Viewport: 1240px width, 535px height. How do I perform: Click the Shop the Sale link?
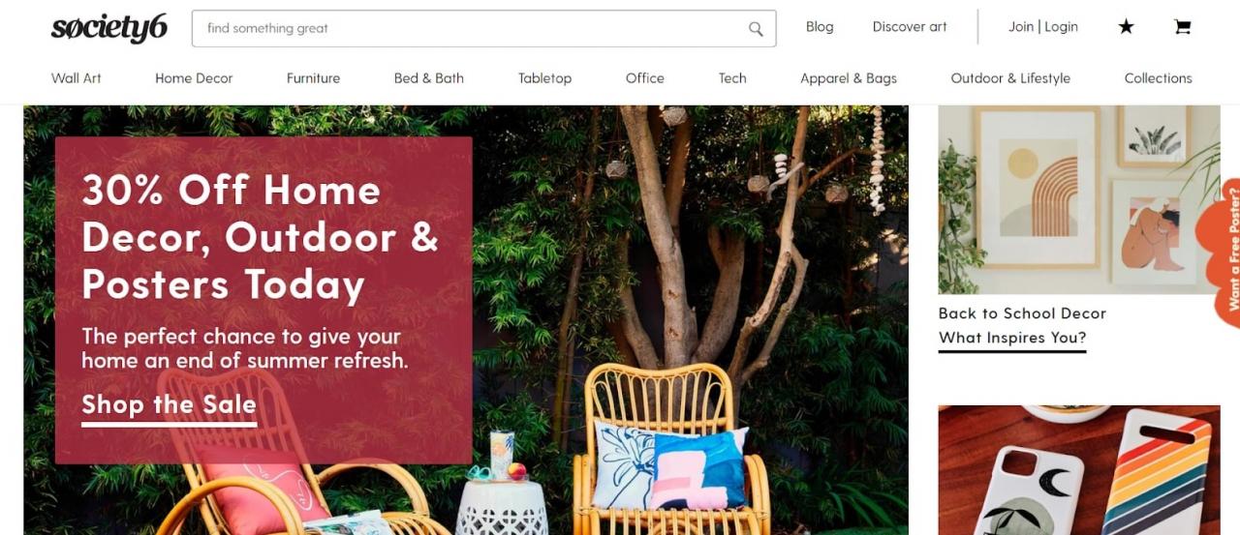click(x=170, y=405)
